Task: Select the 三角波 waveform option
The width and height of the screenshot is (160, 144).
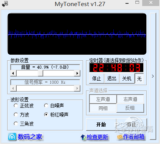Action: pos(24,124)
